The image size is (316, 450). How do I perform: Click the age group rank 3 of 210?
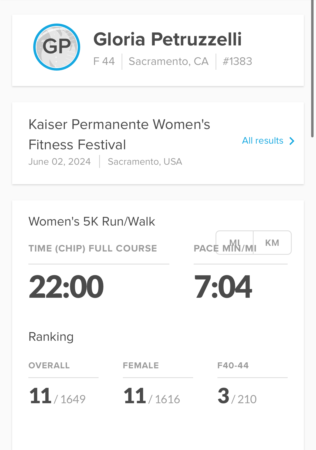[x=237, y=396]
